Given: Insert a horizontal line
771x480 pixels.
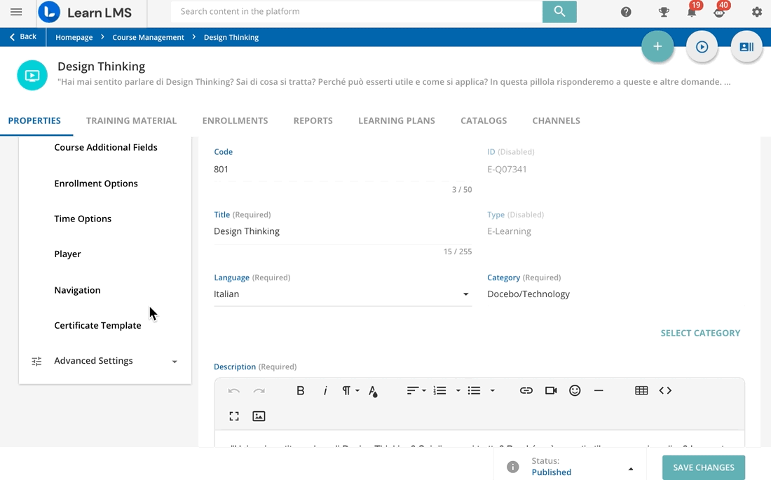Looking at the screenshot, I should pyautogui.click(x=599, y=390).
